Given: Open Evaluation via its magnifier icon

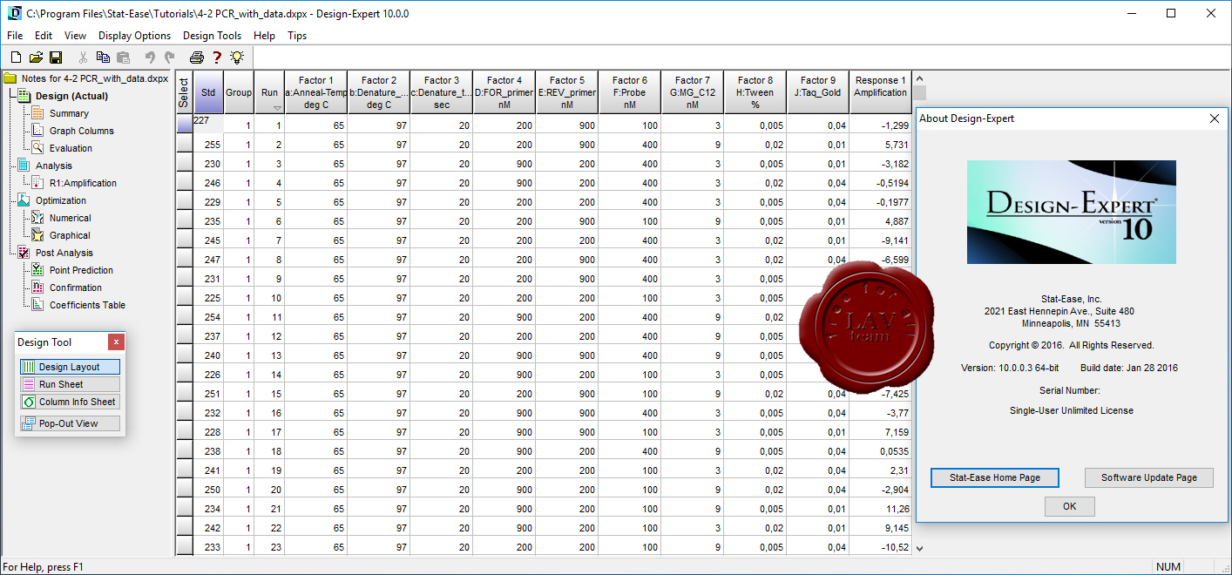Looking at the screenshot, I should click(37, 148).
